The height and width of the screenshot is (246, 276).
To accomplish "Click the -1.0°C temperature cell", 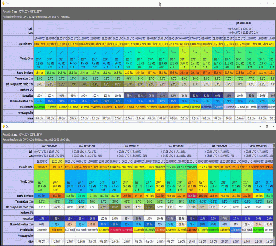I will tap(81, 201).
